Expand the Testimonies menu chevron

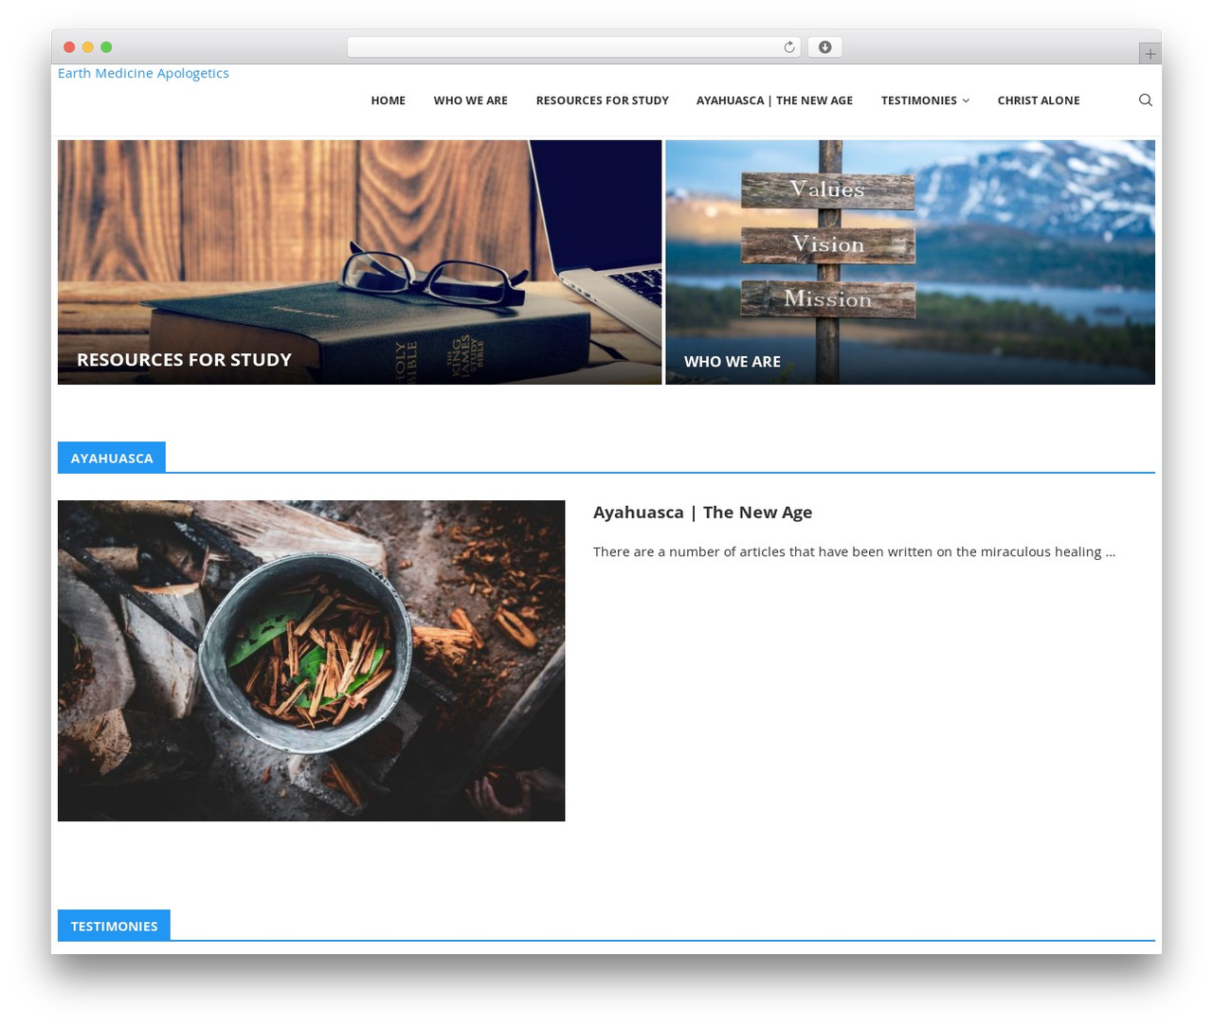click(x=966, y=100)
